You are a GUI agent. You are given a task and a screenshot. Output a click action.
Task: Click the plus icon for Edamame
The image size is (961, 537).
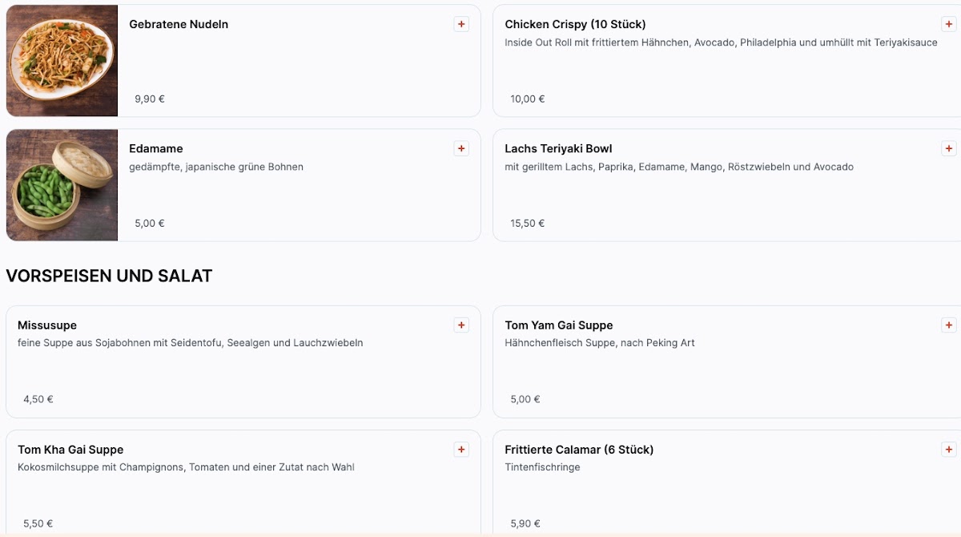461,149
